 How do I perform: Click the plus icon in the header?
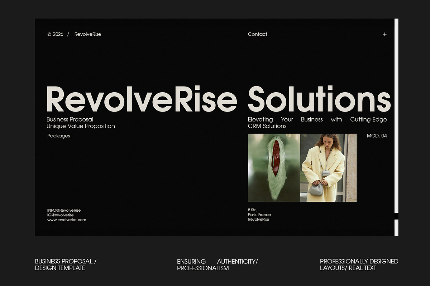point(384,34)
